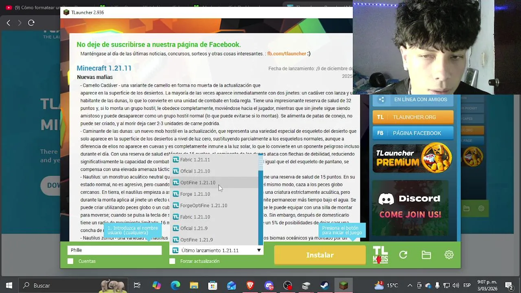Image resolution: width=521 pixels, height=293 pixels.
Task: Click the EN LÍNEA CON AMIGOS button
Action: coord(413,99)
